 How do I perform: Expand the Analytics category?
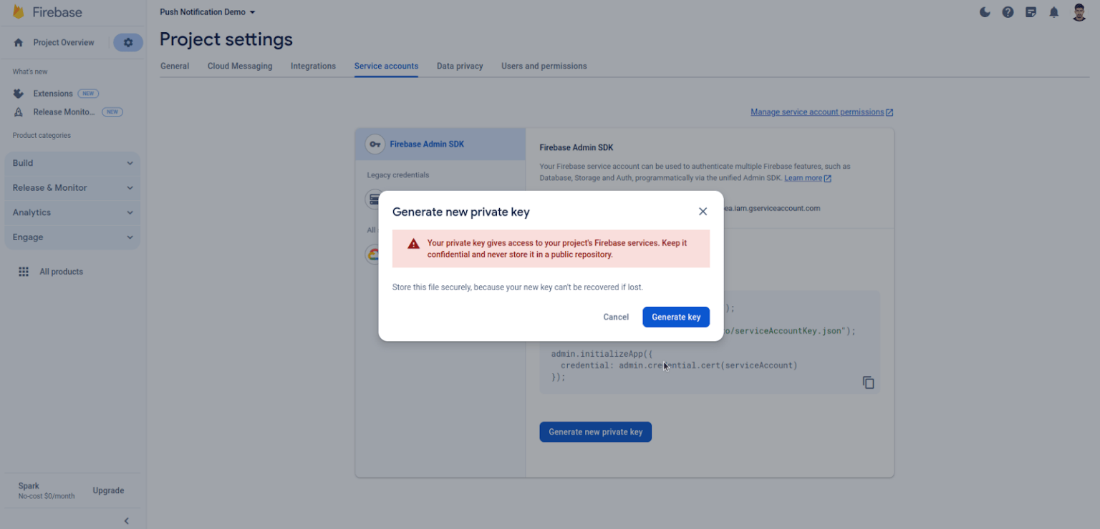coord(72,212)
